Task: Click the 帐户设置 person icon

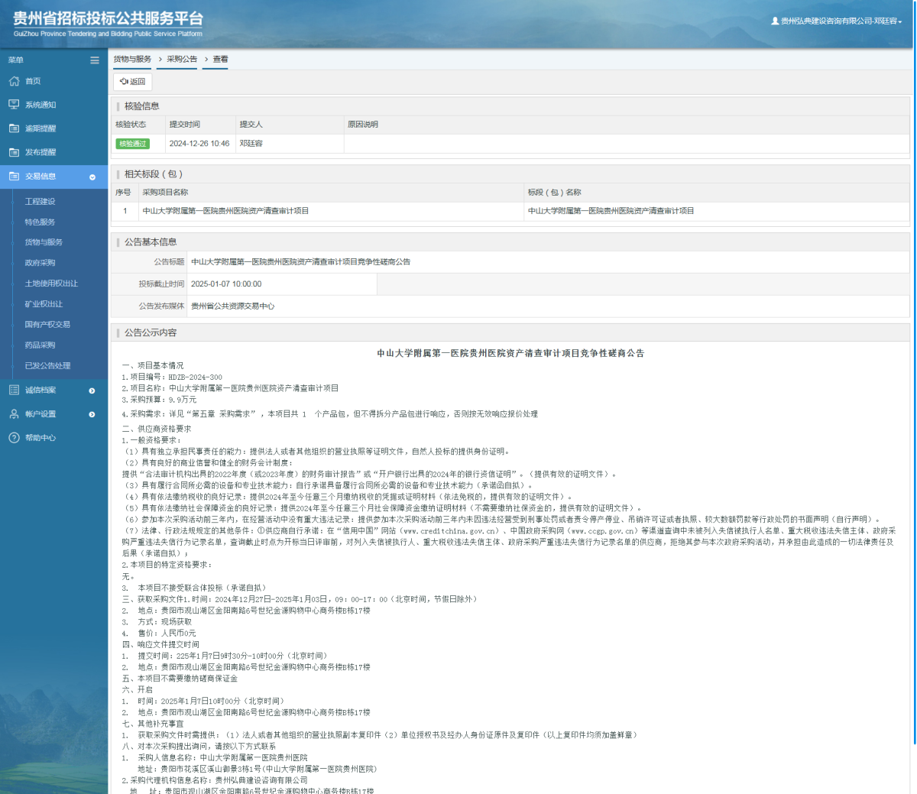Action: coord(14,413)
